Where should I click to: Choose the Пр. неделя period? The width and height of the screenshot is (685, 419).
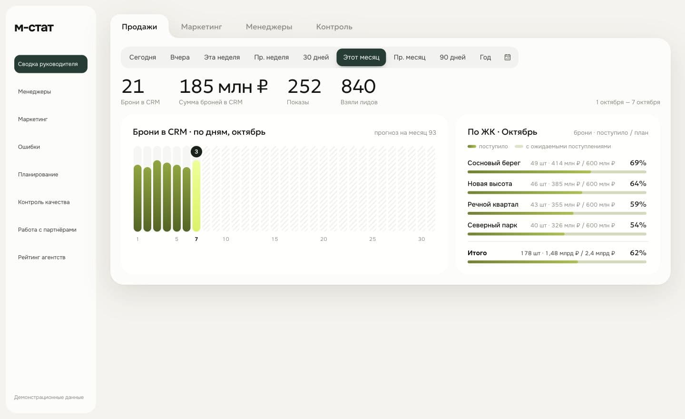pos(271,57)
